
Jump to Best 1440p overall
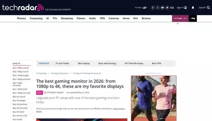(21, 72)
